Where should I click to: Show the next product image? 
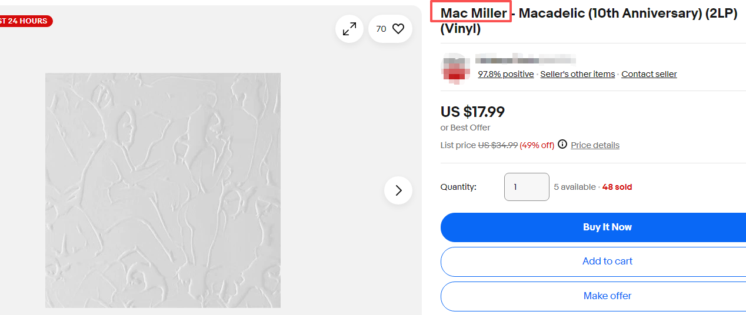398,190
